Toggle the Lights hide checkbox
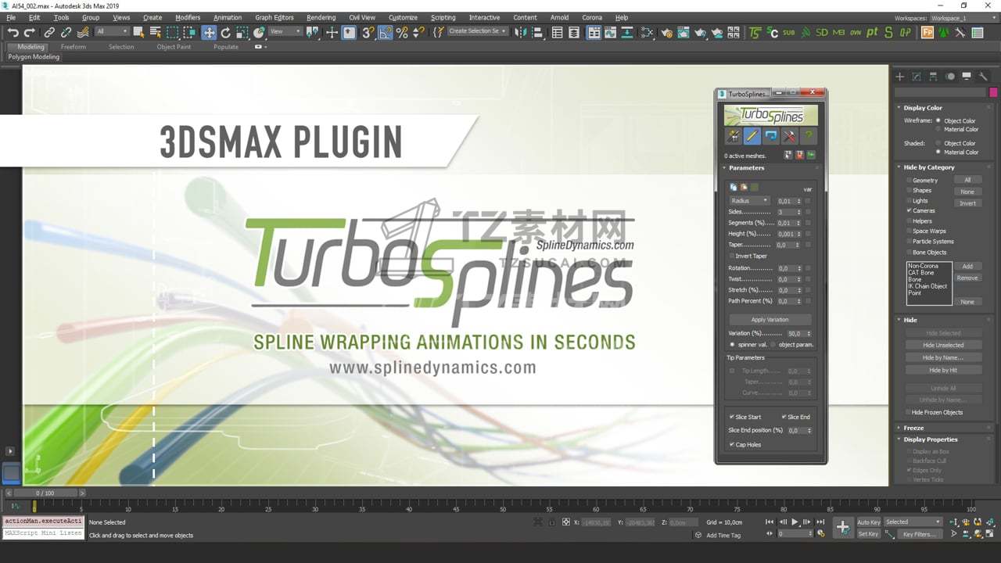1001x563 pixels. pyautogui.click(x=910, y=200)
